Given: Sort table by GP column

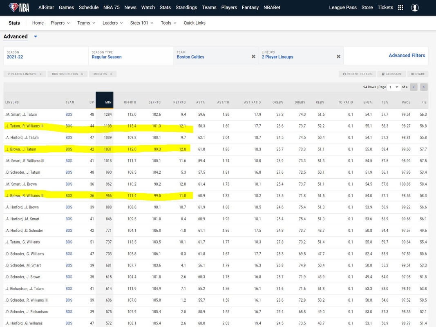Looking at the screenshot, I should click(x=92, y=102).
